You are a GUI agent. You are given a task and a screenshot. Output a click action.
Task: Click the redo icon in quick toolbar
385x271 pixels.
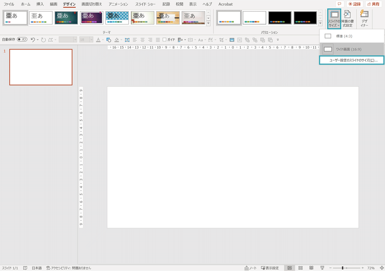(43, 39)
